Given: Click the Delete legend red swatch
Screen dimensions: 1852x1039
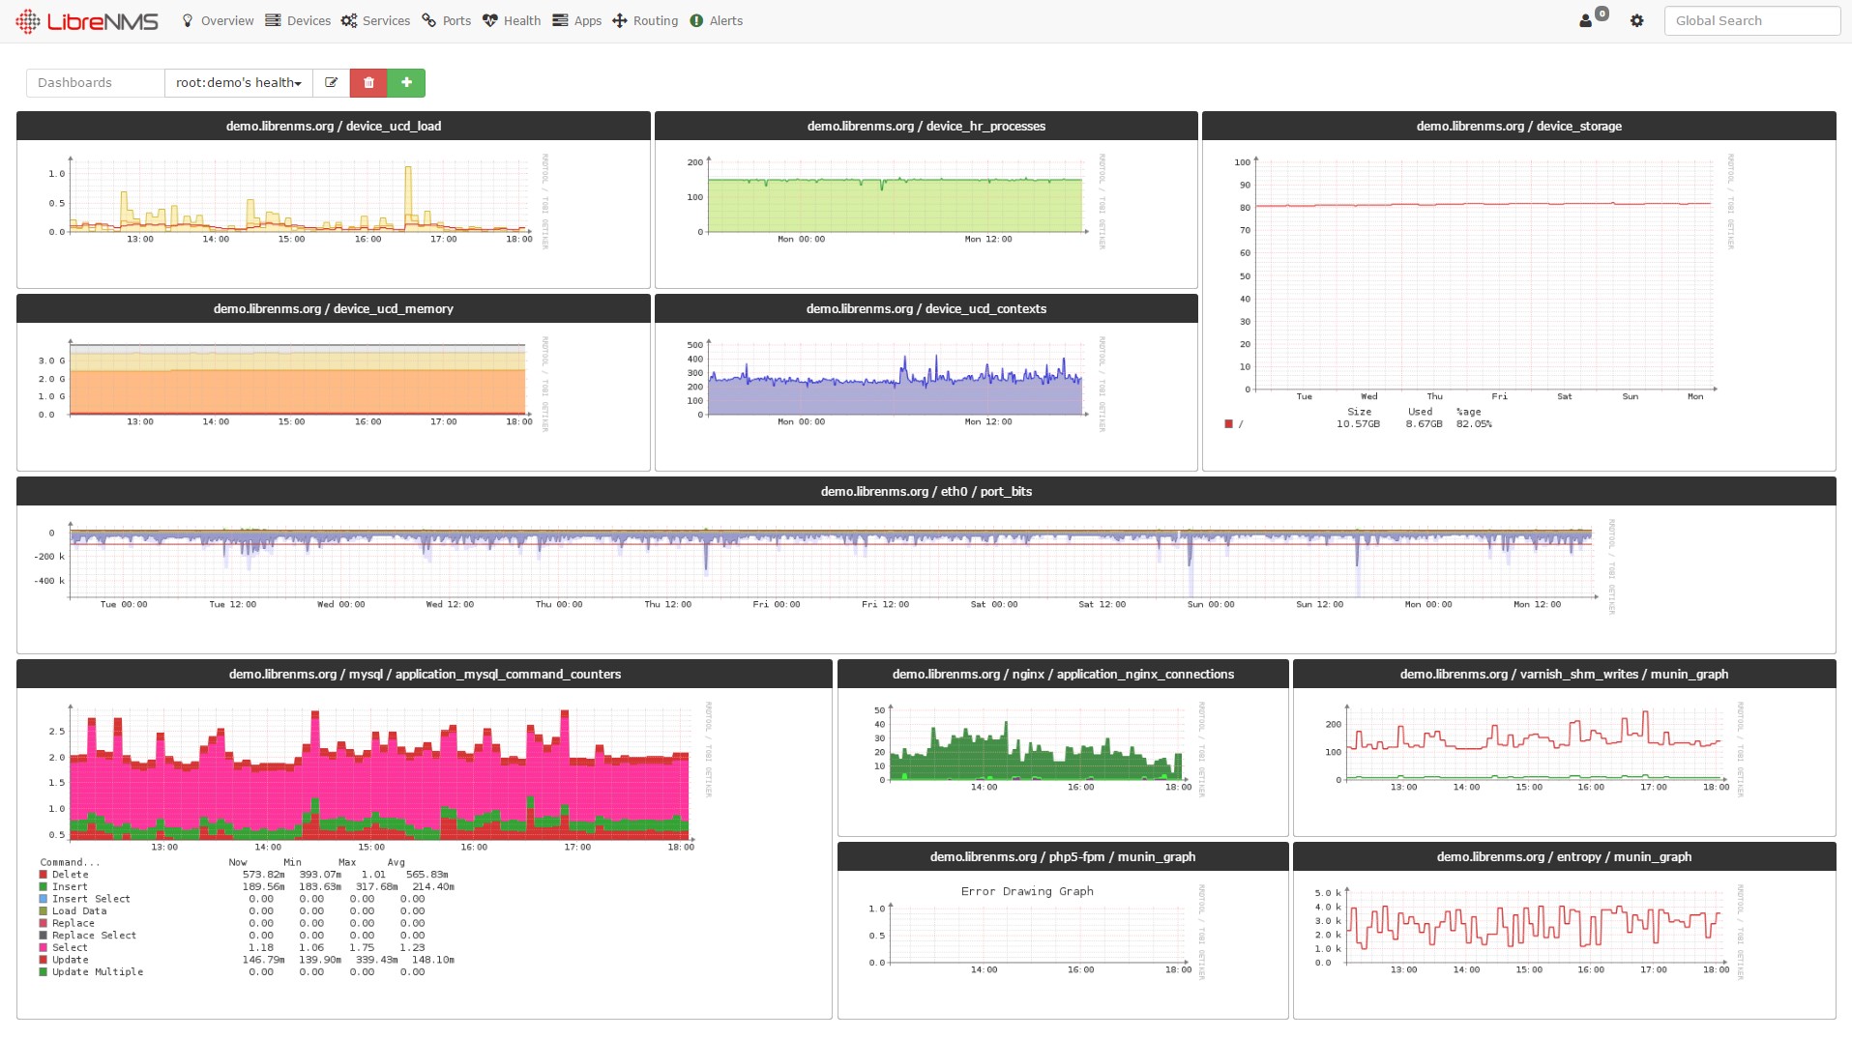Looking at the screenshot, I should point(44,875).
